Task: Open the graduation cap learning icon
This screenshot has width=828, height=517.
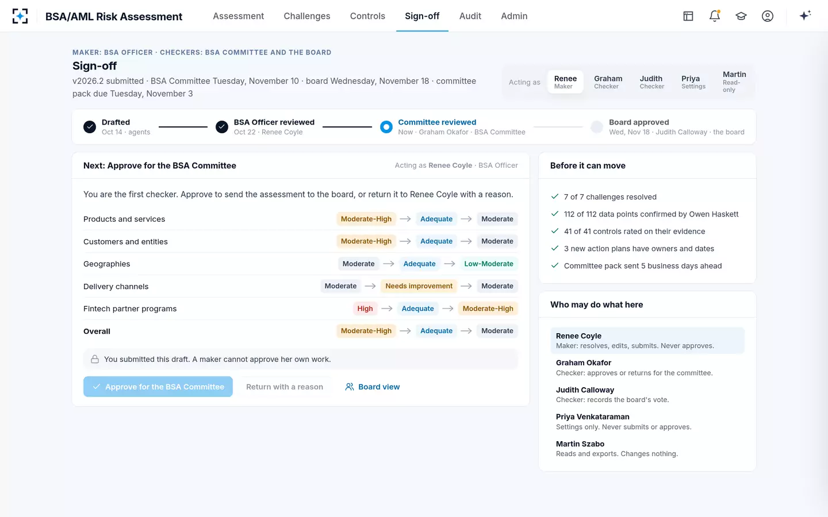Action: point(741,16)
